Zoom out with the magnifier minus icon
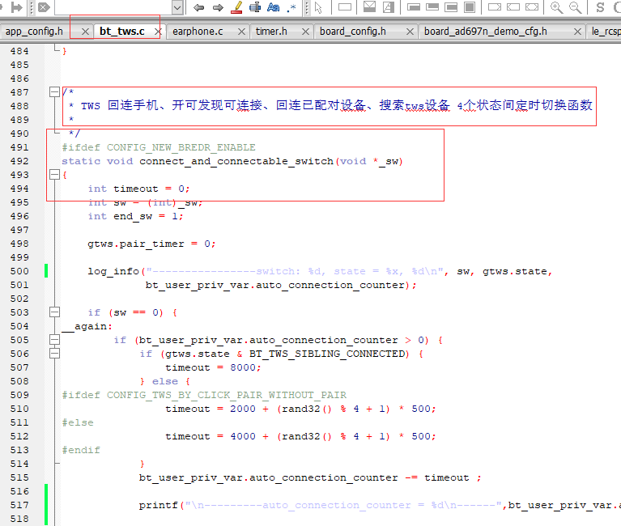Viewport: 621px width, 526px height. pos(575,7)
